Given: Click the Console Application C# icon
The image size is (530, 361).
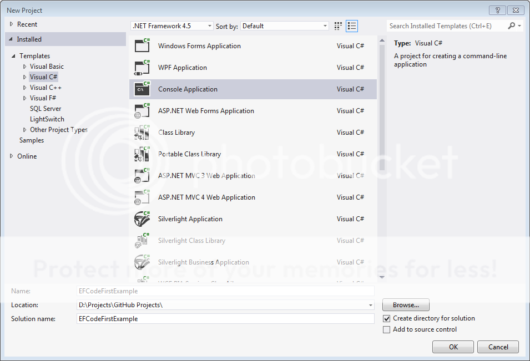Looking at the screenshot, I should coord(142,89).
